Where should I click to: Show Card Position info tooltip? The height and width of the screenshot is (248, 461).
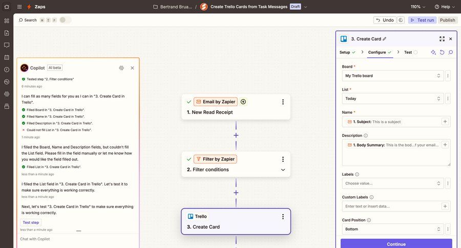pyautogui.click(x=369, y=220)
